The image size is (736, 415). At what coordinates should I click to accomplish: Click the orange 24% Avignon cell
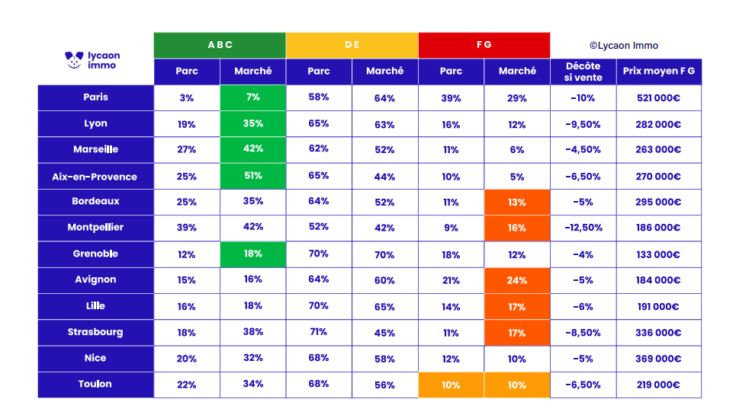pyautogui.click(x=516, y=280)
